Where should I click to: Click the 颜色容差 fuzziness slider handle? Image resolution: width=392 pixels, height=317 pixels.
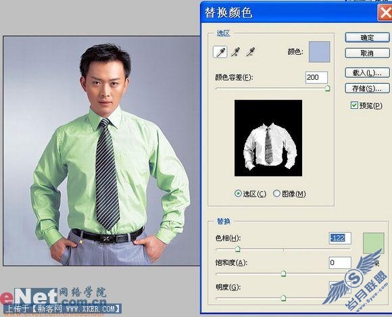pos(327,89)
